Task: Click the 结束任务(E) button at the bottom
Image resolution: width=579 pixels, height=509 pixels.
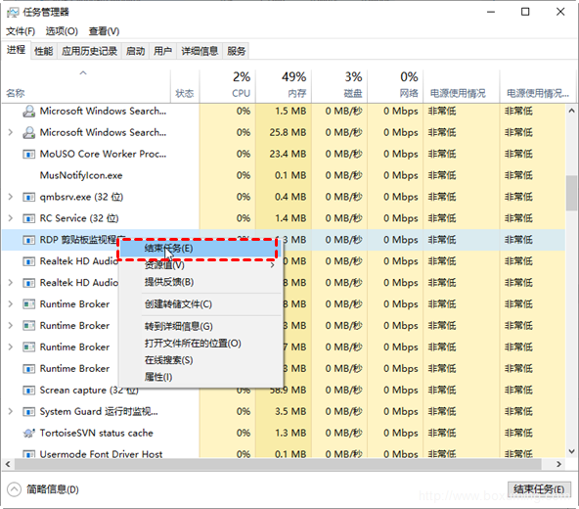Action: tap(539, 489)
